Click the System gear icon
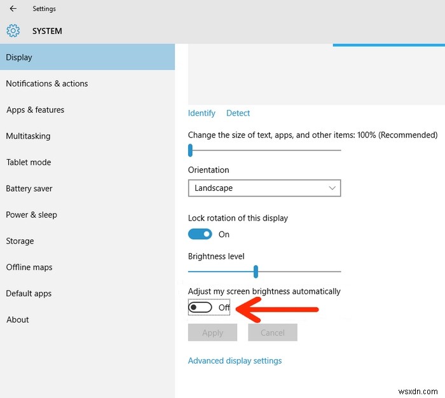 coord(13,31)
